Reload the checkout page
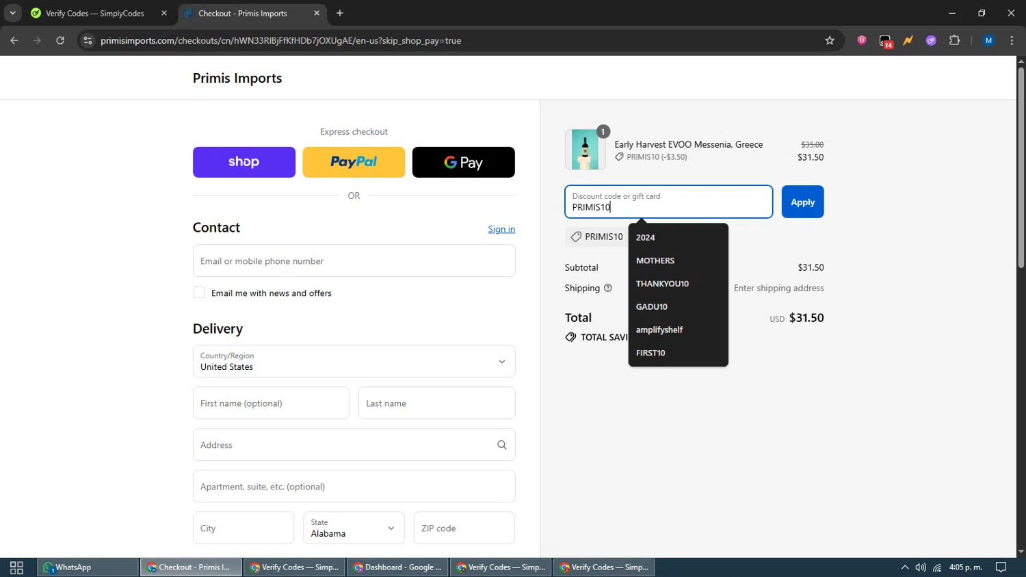 [60, 40]
